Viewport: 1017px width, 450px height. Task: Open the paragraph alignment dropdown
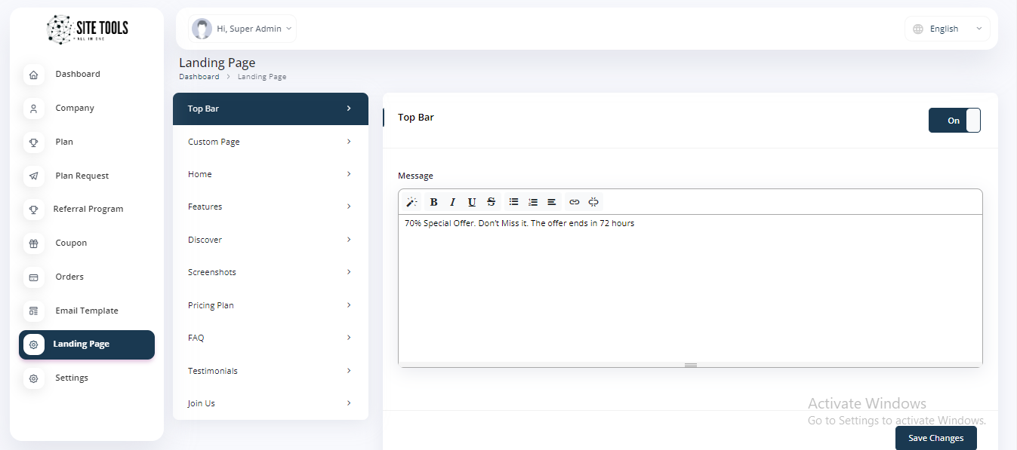pos(552,202)
